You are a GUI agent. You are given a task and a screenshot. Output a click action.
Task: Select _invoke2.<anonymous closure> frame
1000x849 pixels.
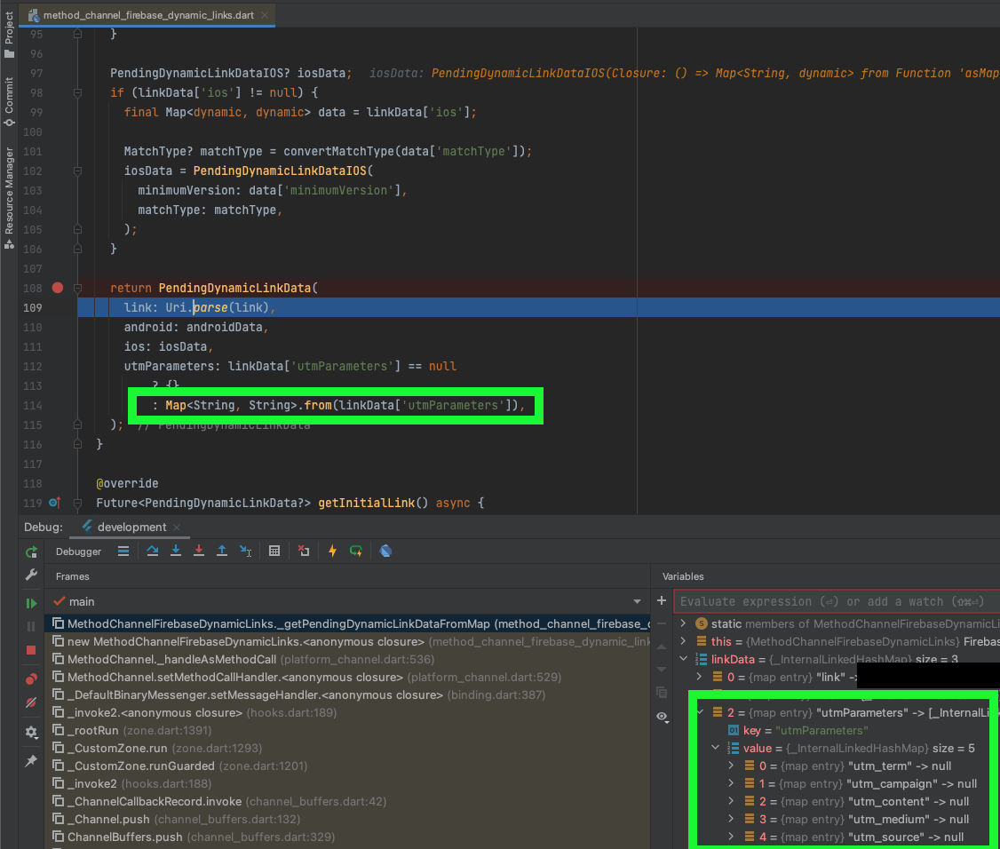tap(348, 713)
